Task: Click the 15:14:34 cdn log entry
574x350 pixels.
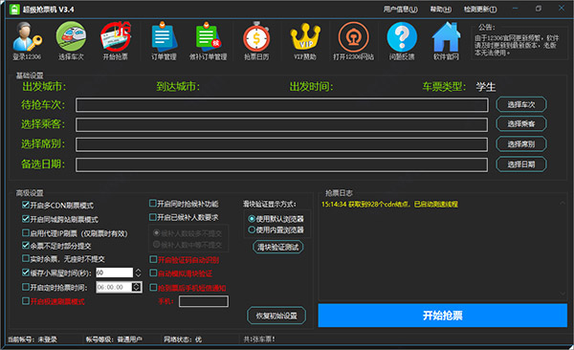Action: [x=389, y=205]
